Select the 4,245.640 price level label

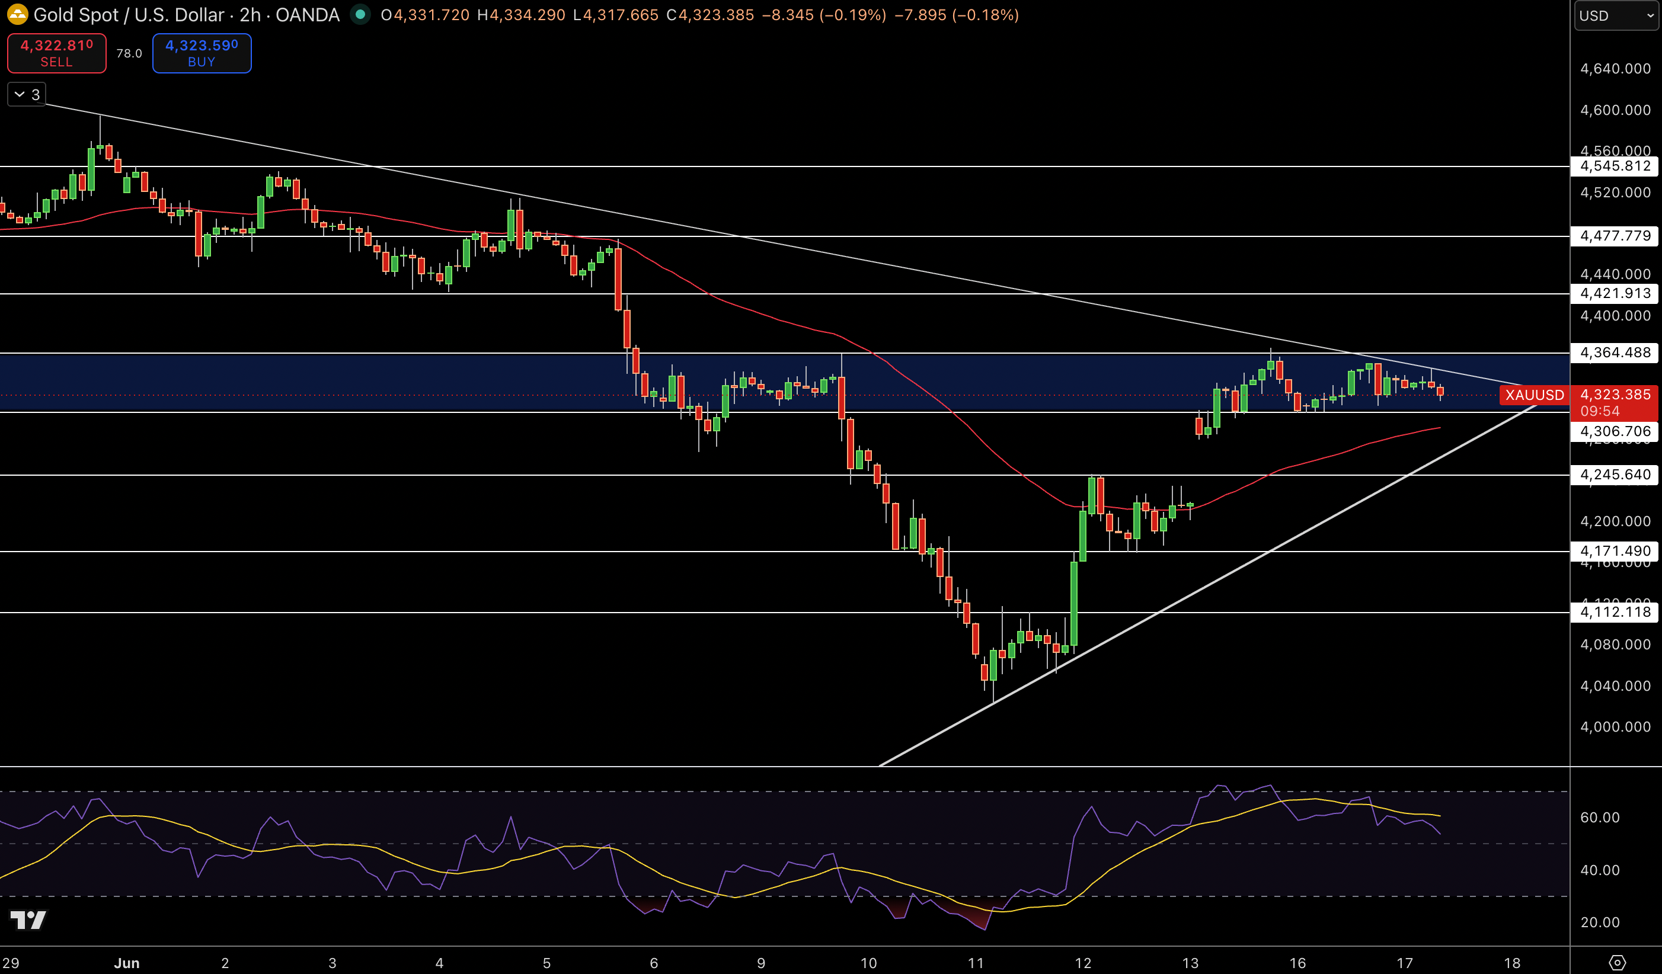coord(1615,475)
